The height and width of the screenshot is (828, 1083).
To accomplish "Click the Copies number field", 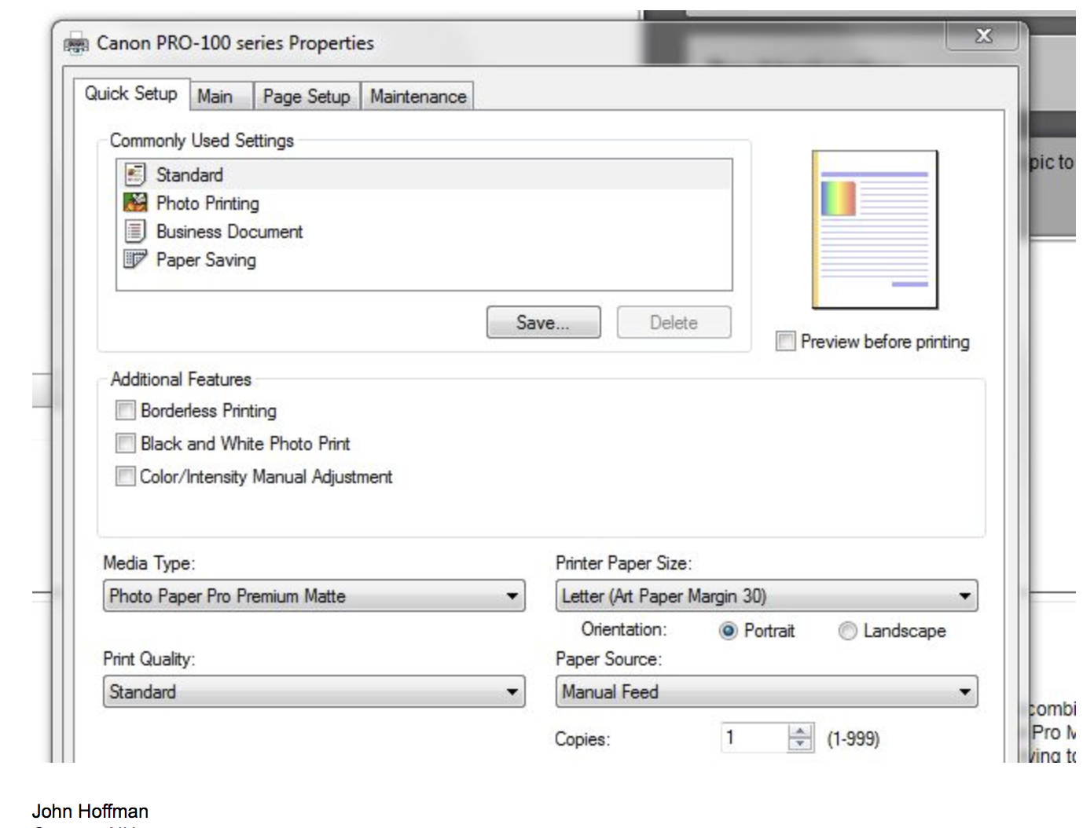I will tap(754, 738).
